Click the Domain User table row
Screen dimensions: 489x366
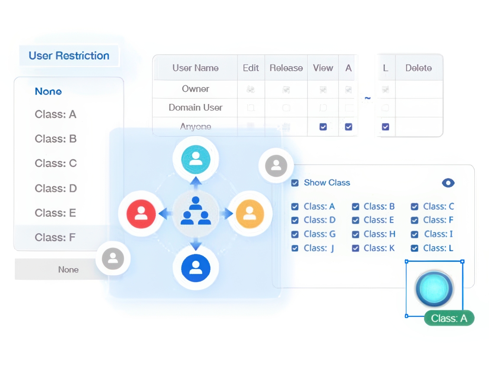tap(195, 107)
